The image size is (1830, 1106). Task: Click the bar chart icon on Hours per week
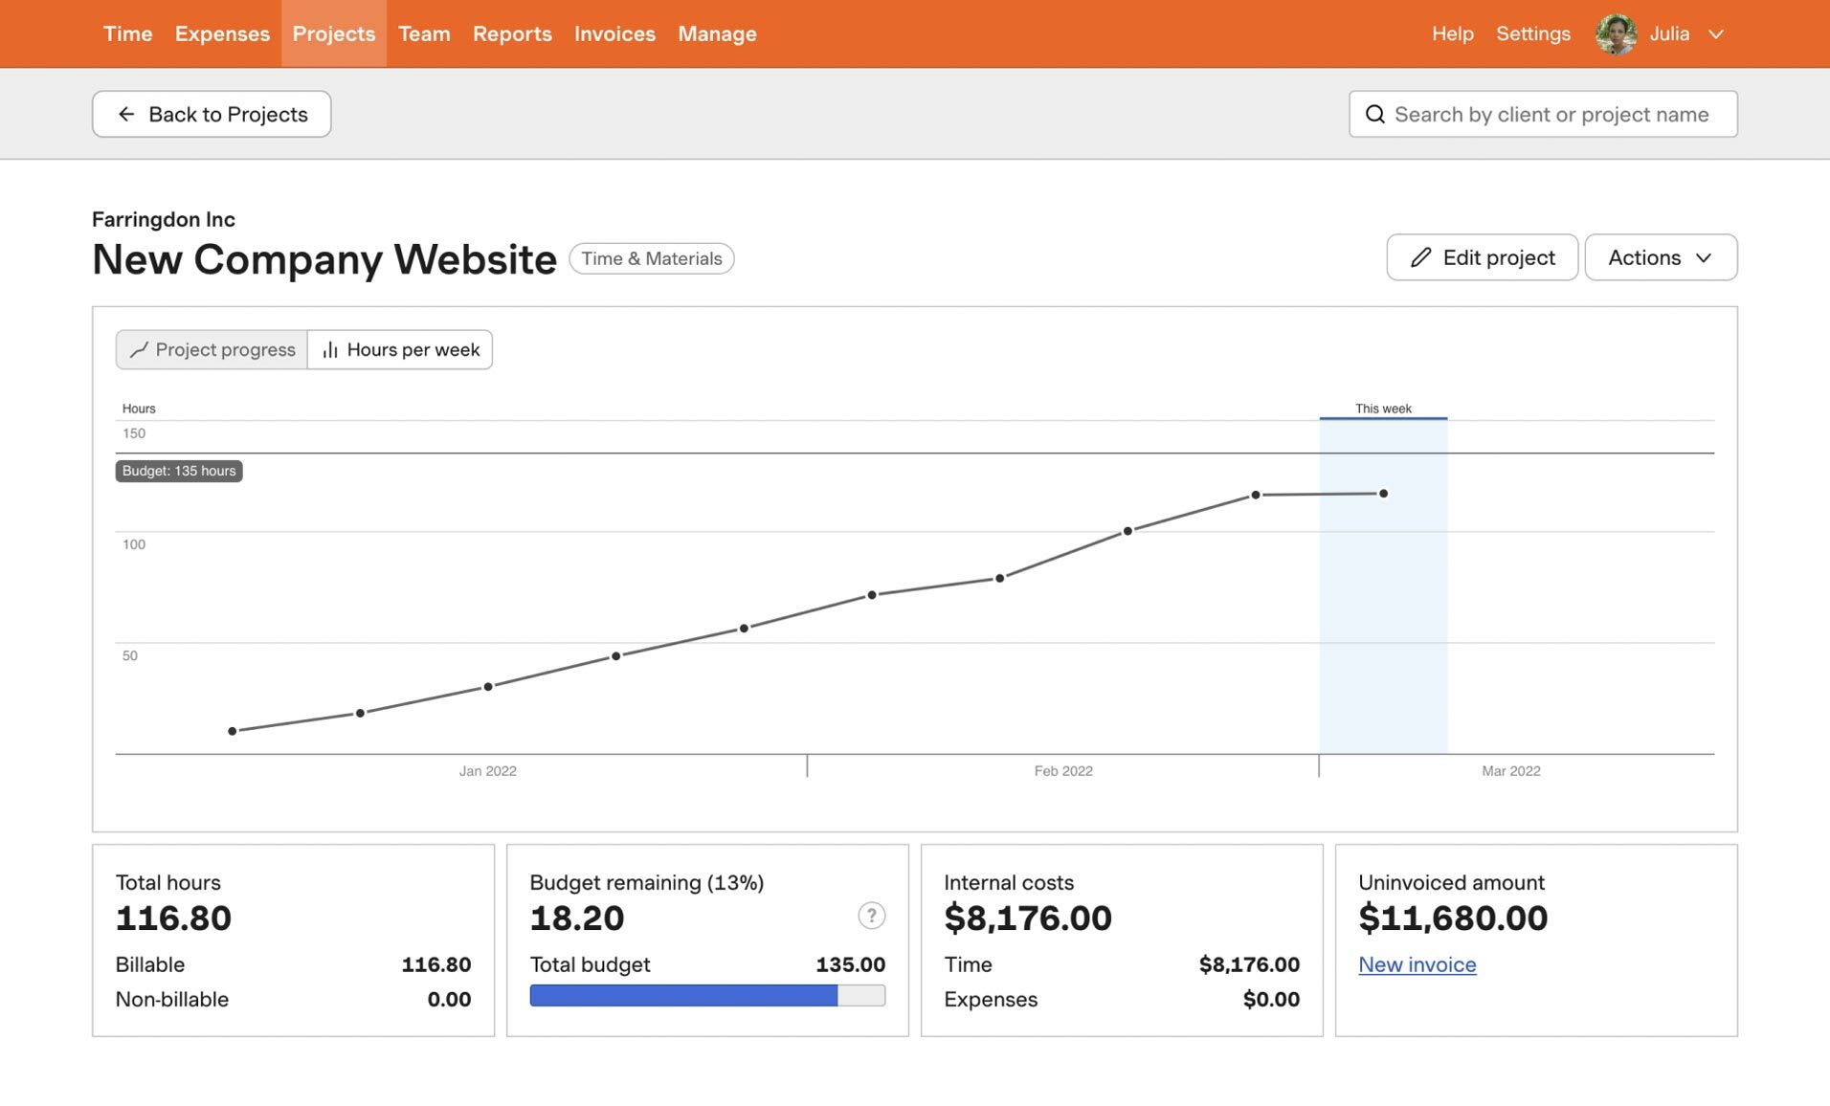pyautogui.click(x=330, y=350)
